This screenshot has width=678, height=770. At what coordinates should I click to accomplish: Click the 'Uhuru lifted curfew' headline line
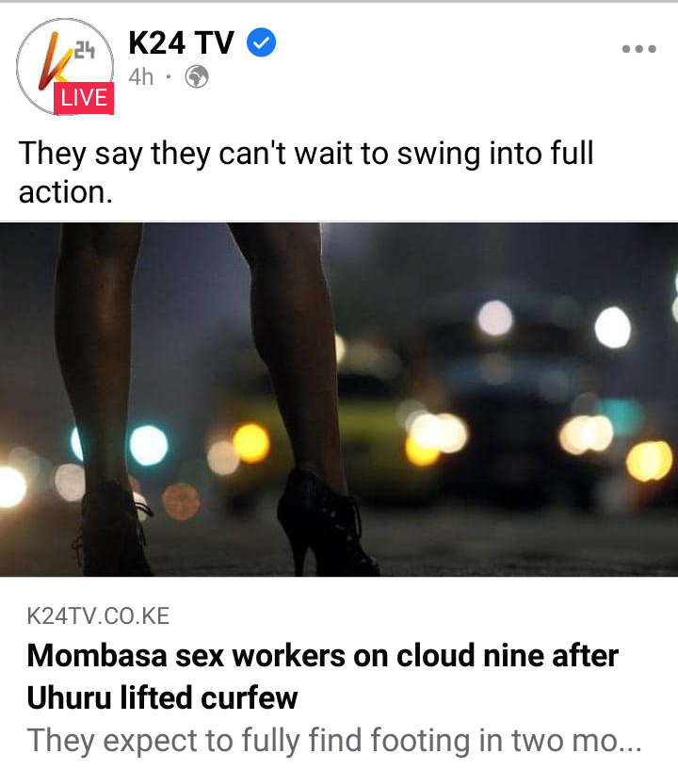pos(162,697)
